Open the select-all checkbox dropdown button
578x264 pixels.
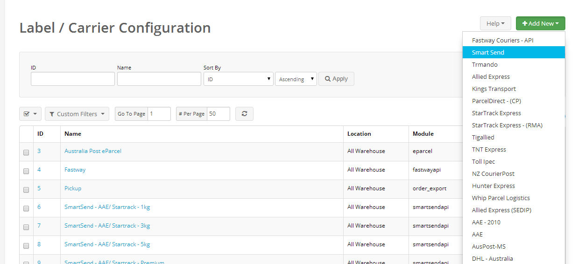30,114
